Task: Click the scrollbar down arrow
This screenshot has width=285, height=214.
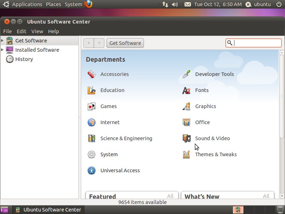Action: [282, 196]
